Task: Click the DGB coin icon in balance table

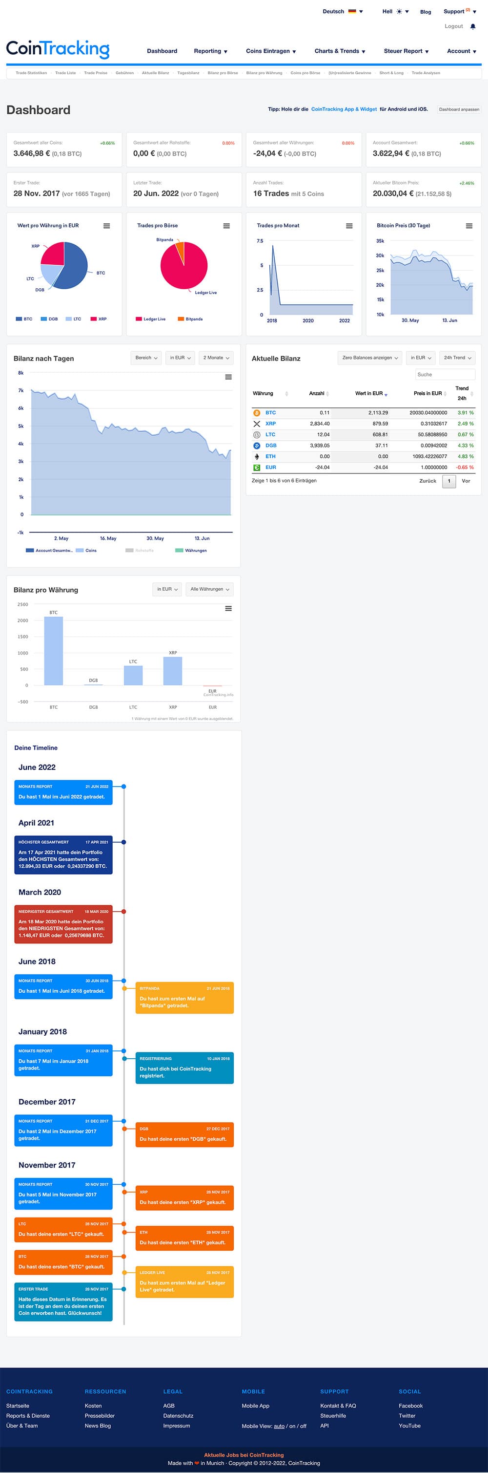Action: (x=257, y=446)
